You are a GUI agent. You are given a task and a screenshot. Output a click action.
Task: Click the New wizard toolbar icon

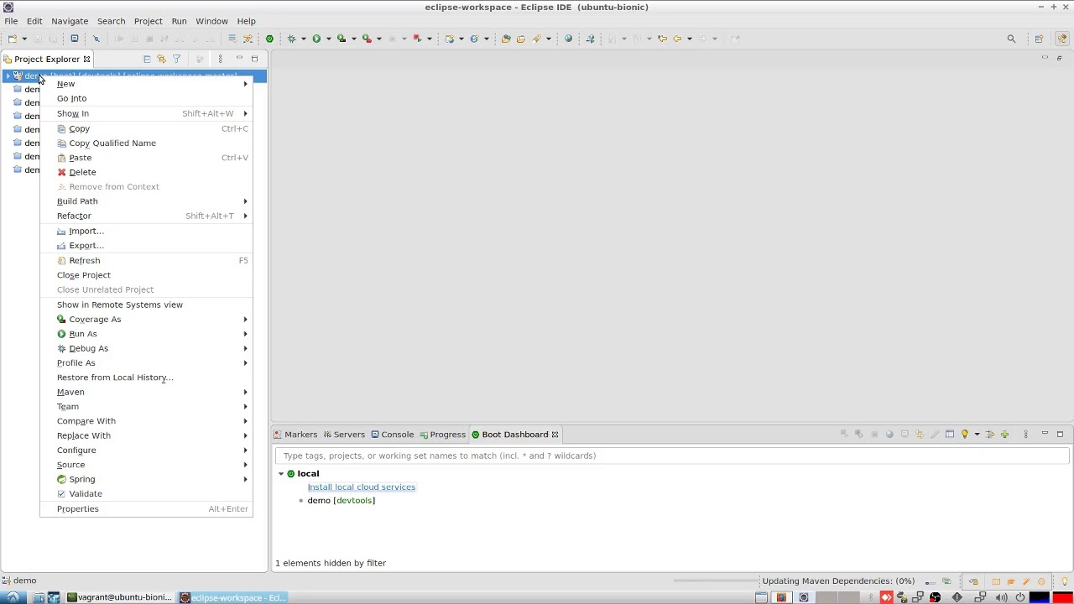point(12,39)
